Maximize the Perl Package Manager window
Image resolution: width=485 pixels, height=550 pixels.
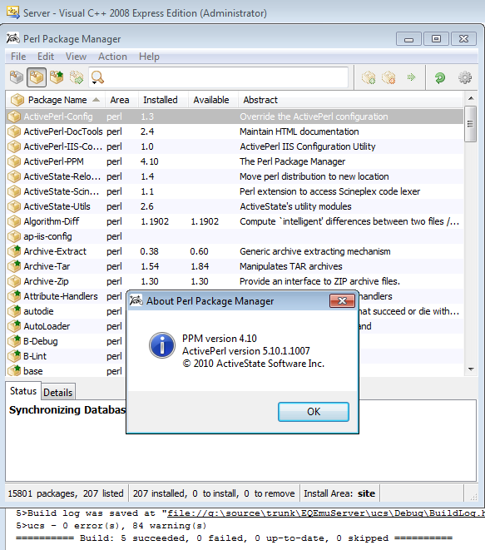436,38
